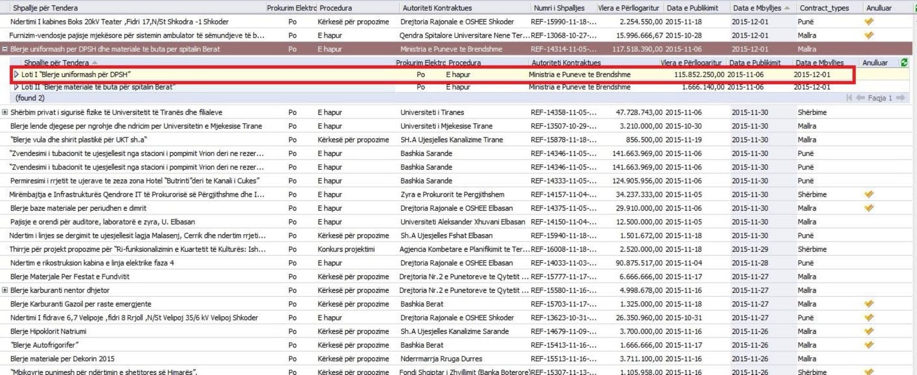Viewport: 917px width, 375px height.
Task: Click Anulluar check icon on the Blerje baze materiale row
Action: 869,208
